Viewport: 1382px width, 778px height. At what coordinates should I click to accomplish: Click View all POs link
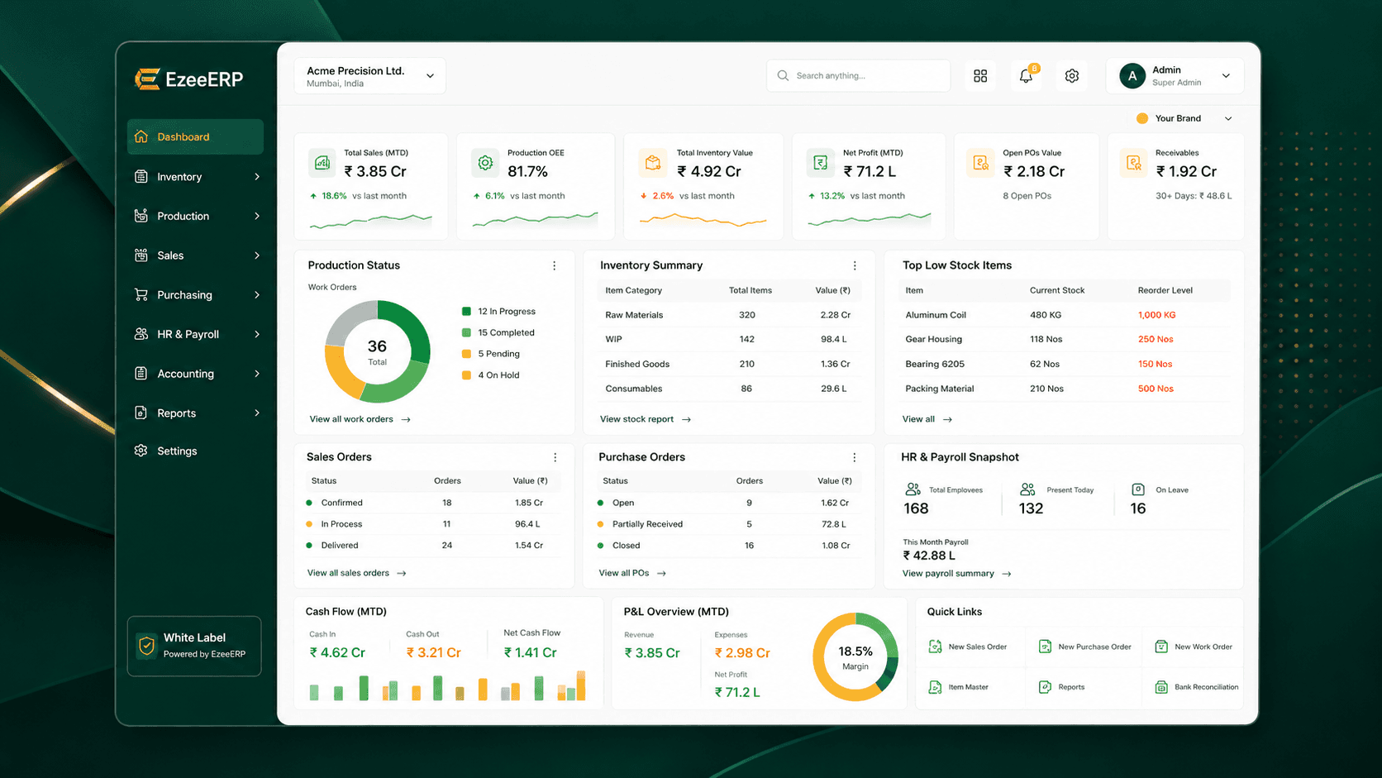point(632,573)
